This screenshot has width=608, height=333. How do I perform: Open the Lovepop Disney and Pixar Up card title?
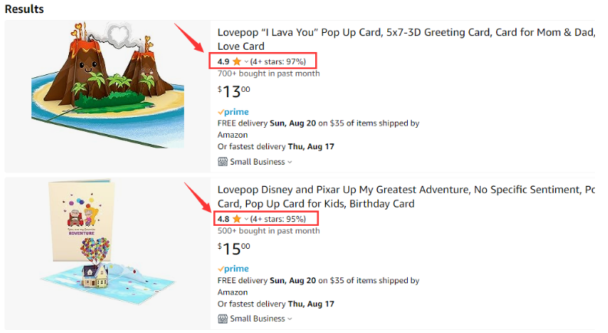coord(406,196)
